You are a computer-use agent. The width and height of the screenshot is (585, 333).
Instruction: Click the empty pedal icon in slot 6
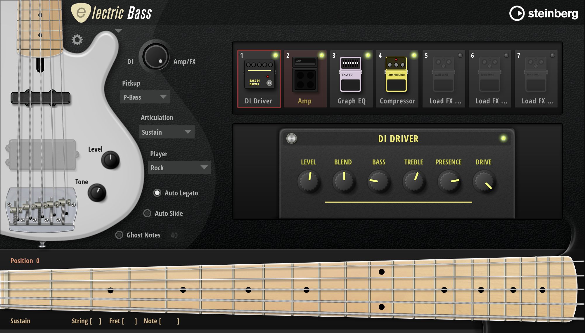point(489,74)
